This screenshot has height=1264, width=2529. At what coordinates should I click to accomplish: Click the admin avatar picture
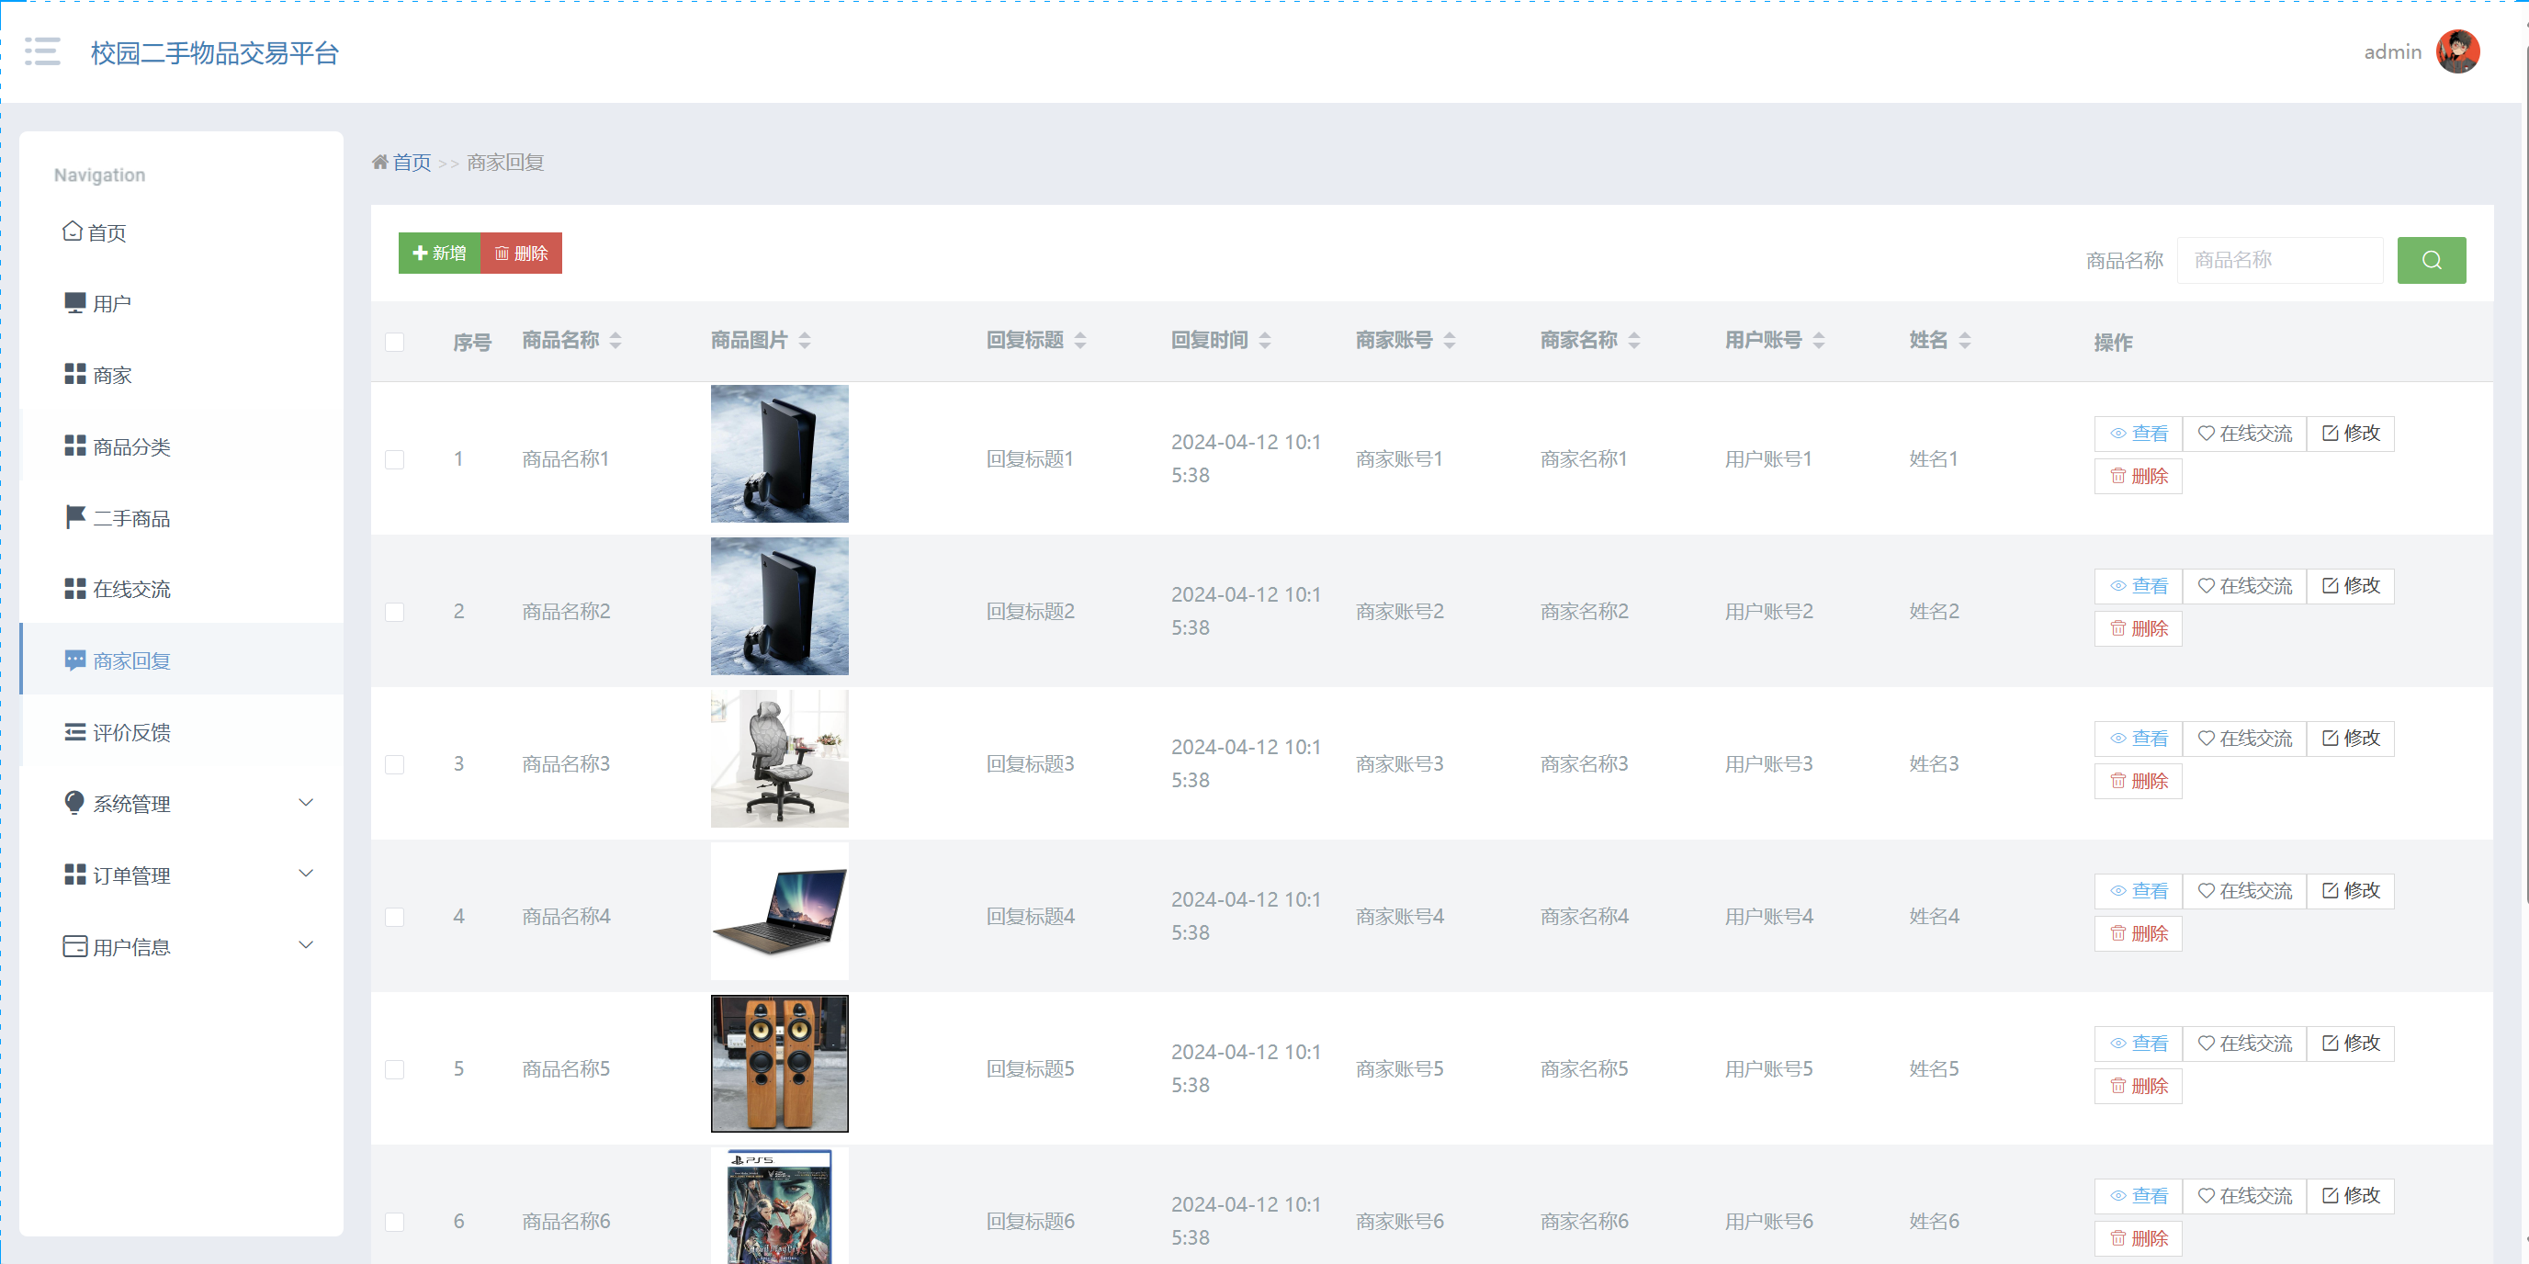pos(2457,52)
